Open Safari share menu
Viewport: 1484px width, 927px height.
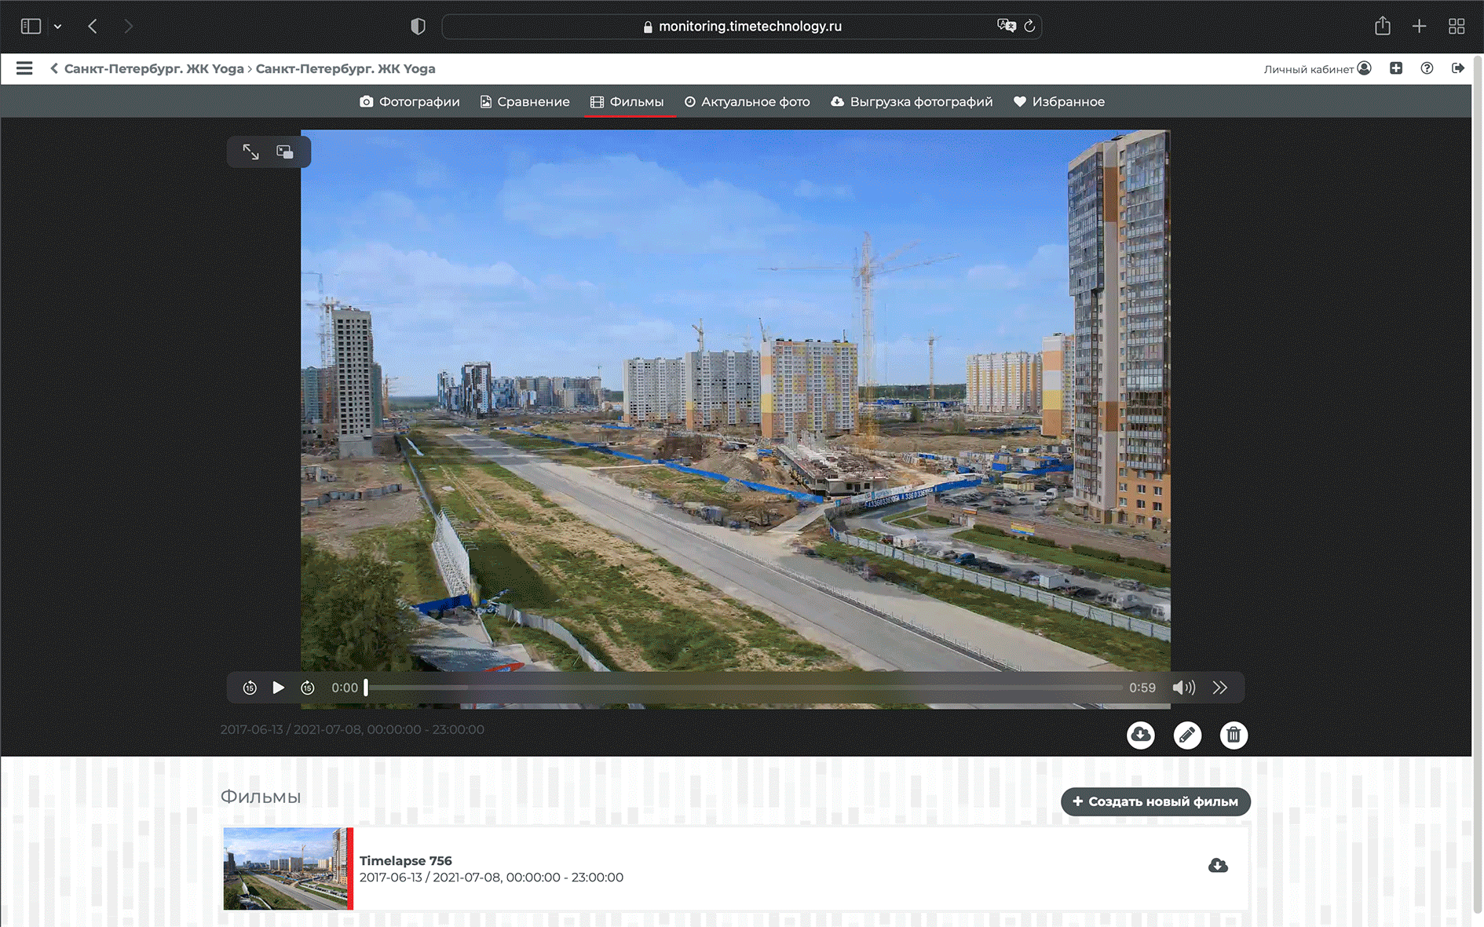[x=1383, y=26]
